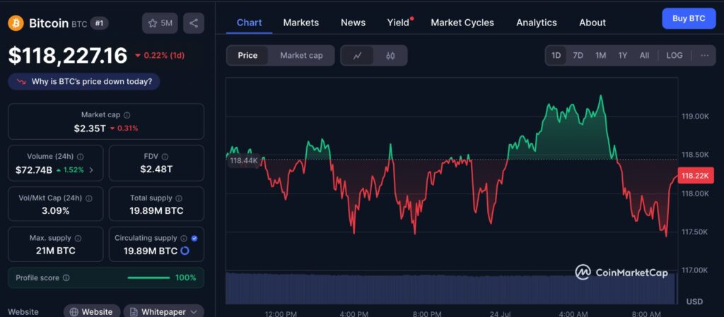Click Volume (24h) info icon
The height and width of the screenshot is (317, 724).
click(81, 157)
